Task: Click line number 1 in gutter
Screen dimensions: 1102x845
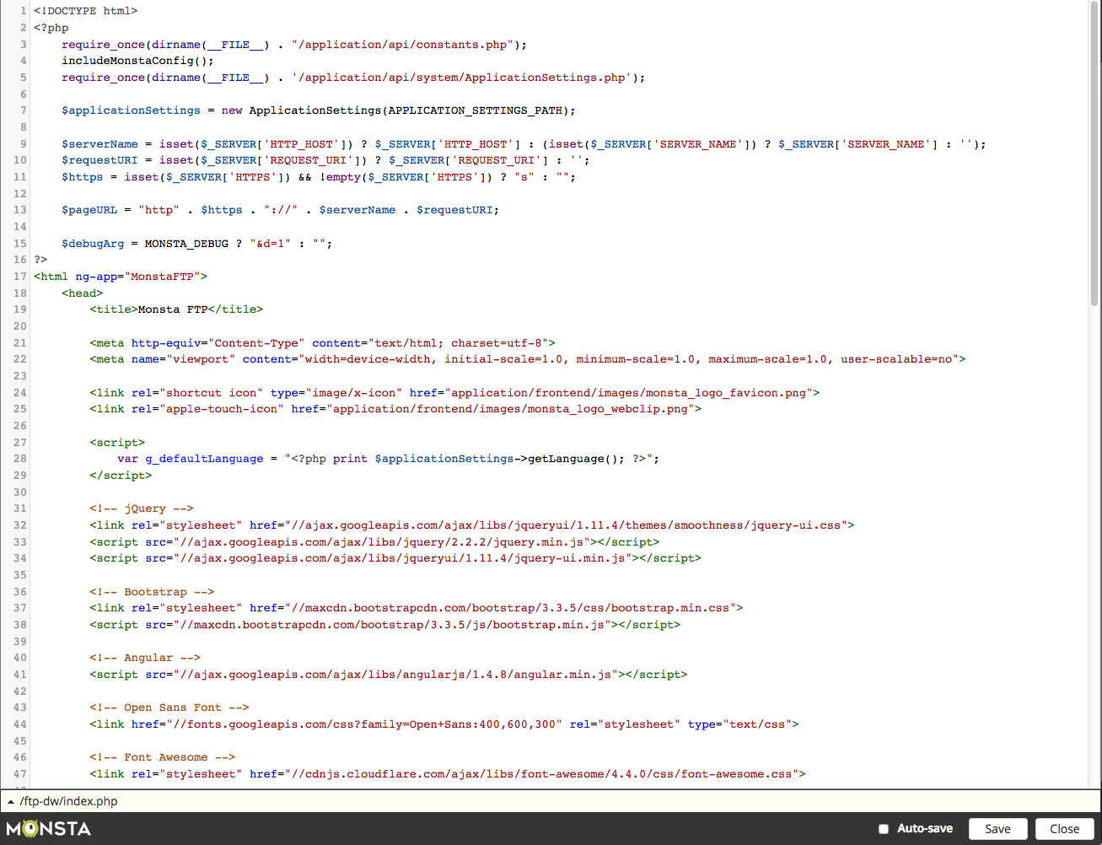Action: coord(24,11)
